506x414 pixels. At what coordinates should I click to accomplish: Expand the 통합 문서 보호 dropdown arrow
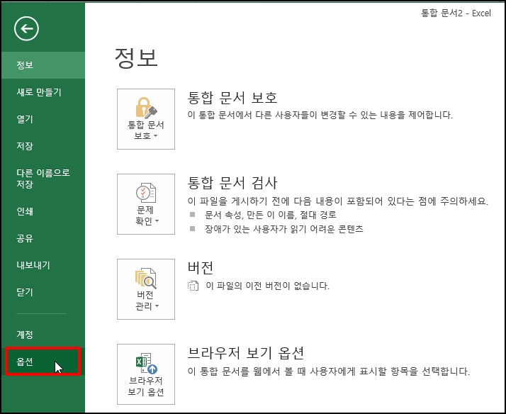156,136
